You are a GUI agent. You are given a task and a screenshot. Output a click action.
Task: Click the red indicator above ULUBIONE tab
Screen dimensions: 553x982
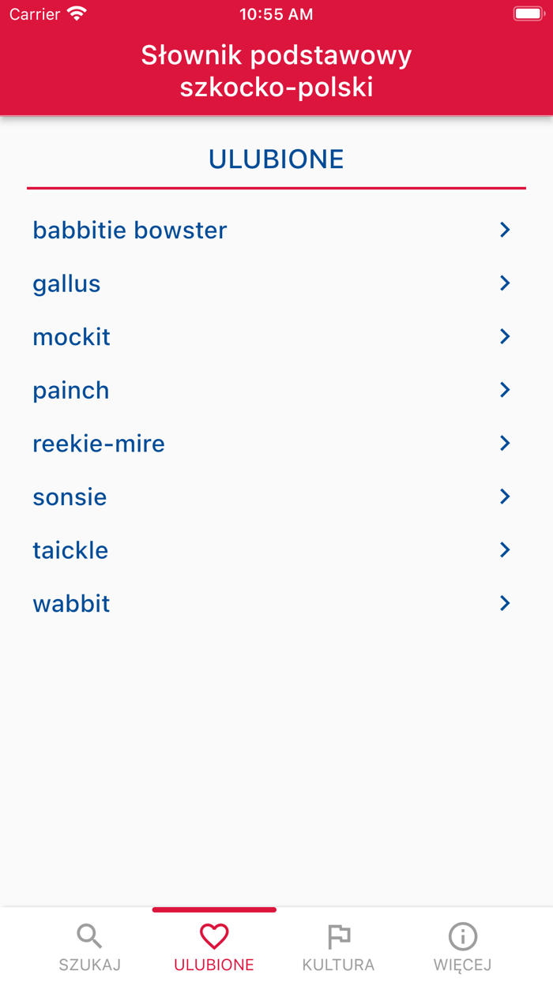(213, 909)
